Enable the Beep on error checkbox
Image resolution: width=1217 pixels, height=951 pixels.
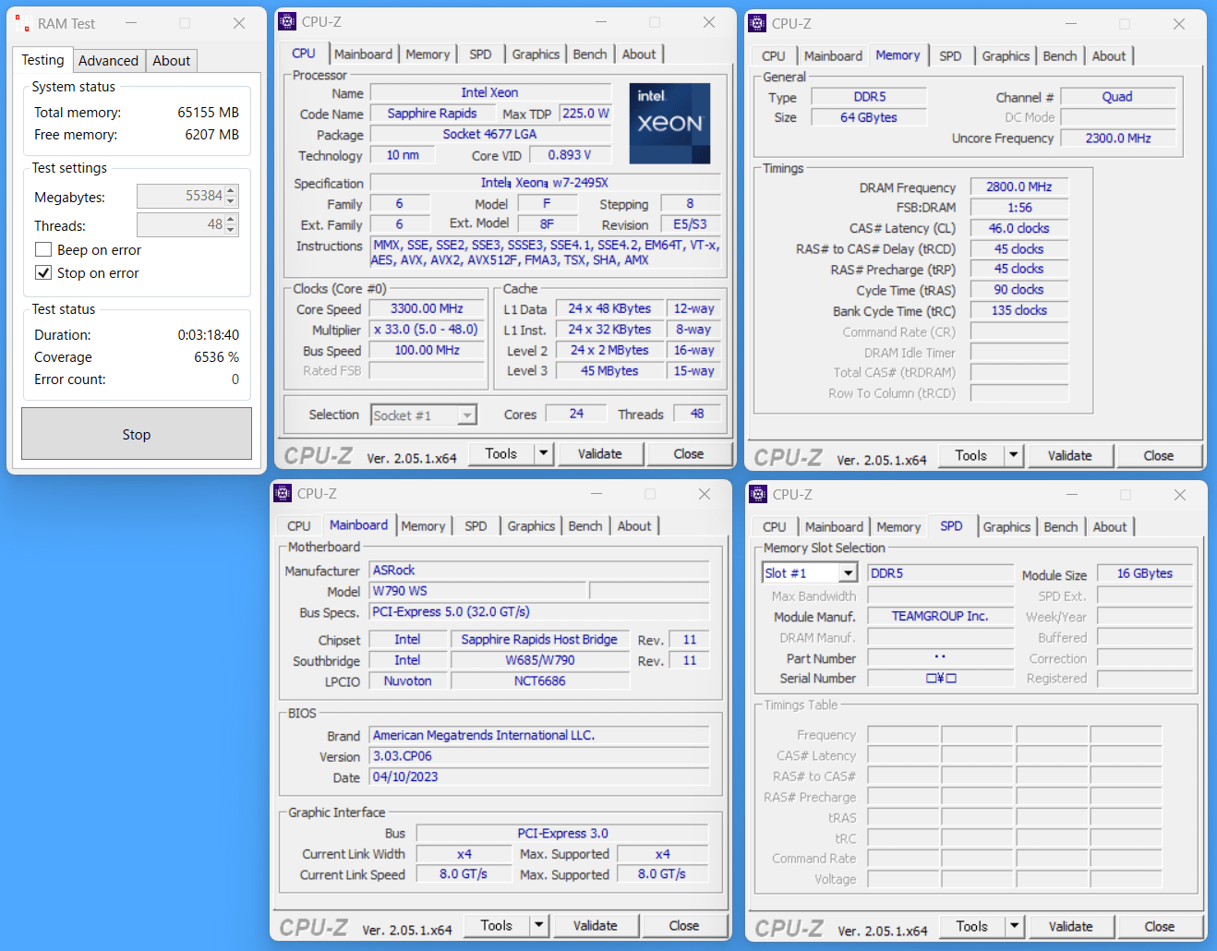[43, 249]
